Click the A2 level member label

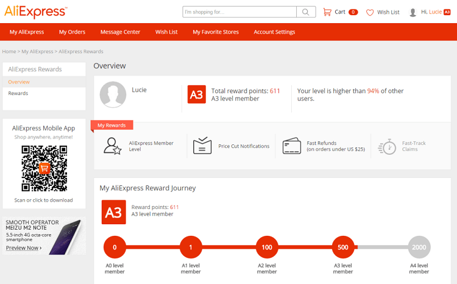point(267,269)
